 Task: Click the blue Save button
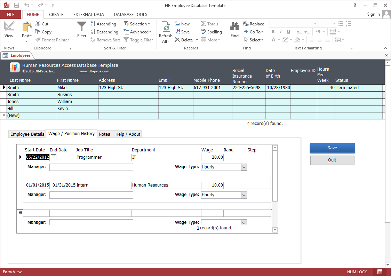pyautogui.click(x=332, y=148)
